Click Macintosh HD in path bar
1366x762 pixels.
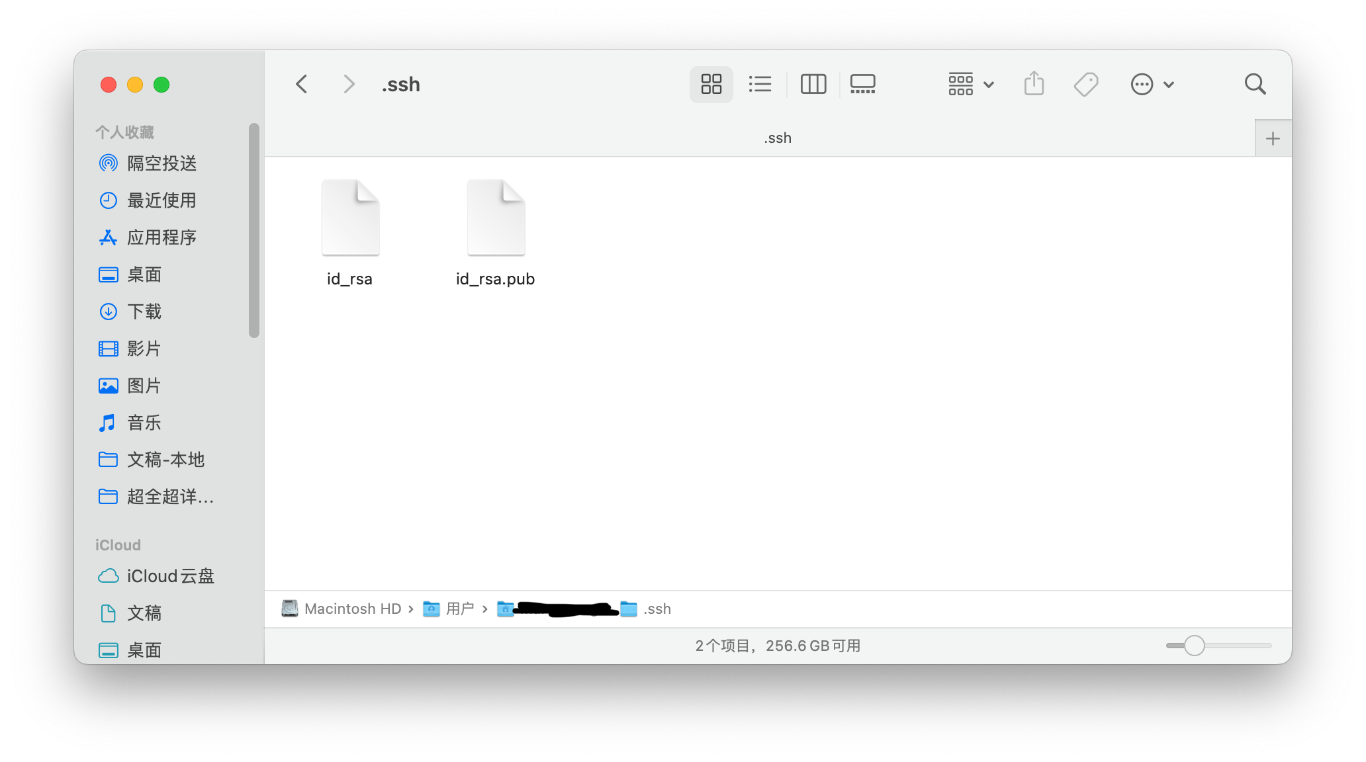pyautogui.click(x=352, y=609)
